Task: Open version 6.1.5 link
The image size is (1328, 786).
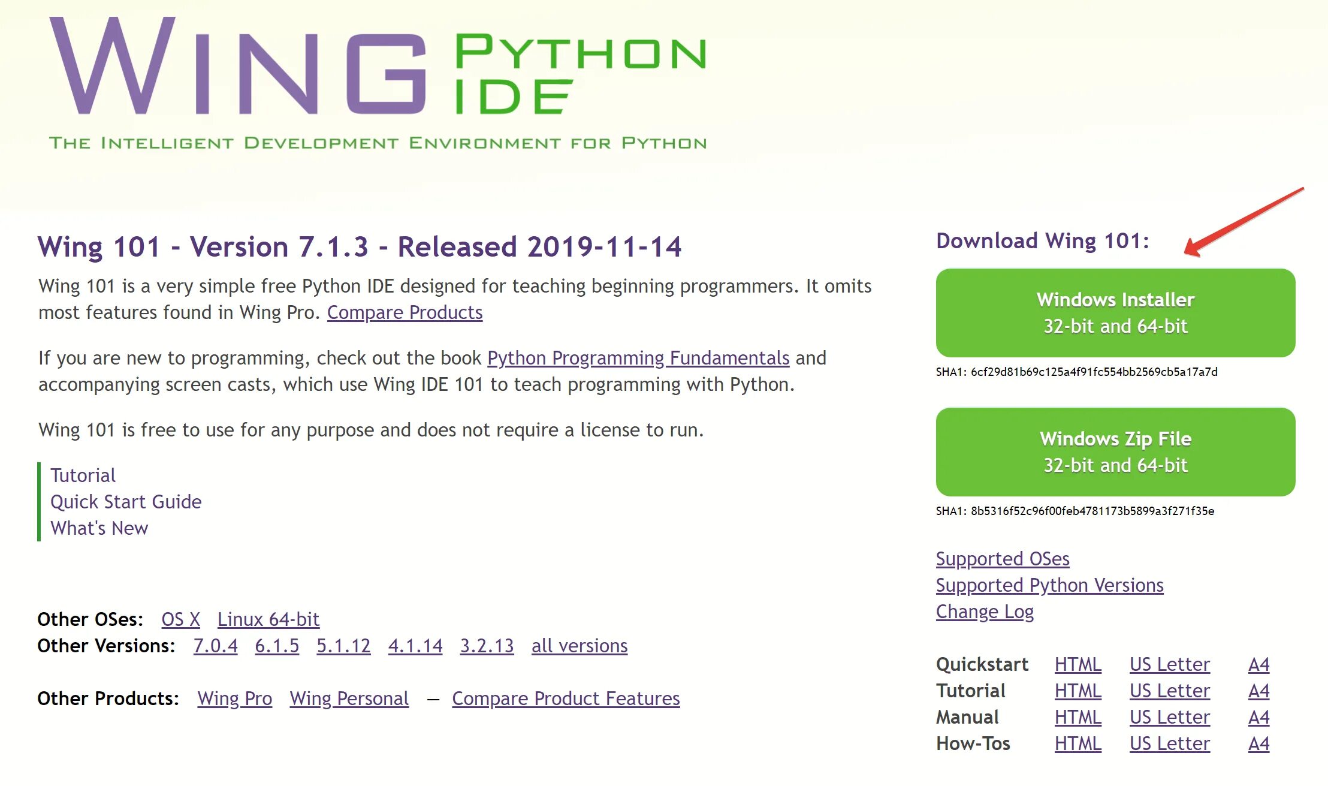Action: click(x=277, y=646)
